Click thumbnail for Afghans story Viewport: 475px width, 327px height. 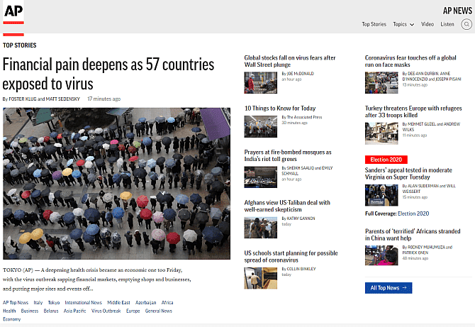tap(260, 228)
